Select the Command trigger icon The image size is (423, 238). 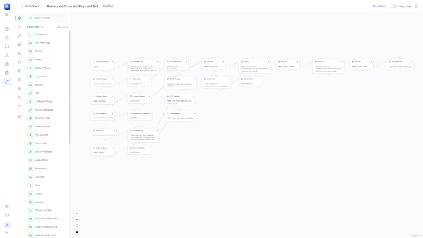pyautogui.click(x=30, y=34)
